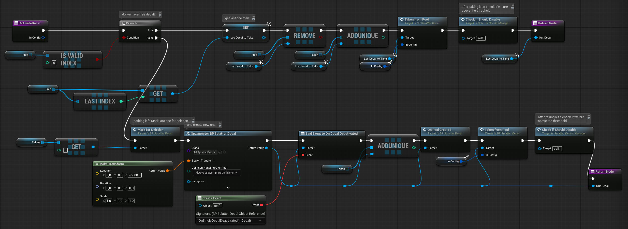Viewport: 628px width, 229px height.
Task: Expand the SpawnActor node's advanced pins chevron
Action: 228,188
